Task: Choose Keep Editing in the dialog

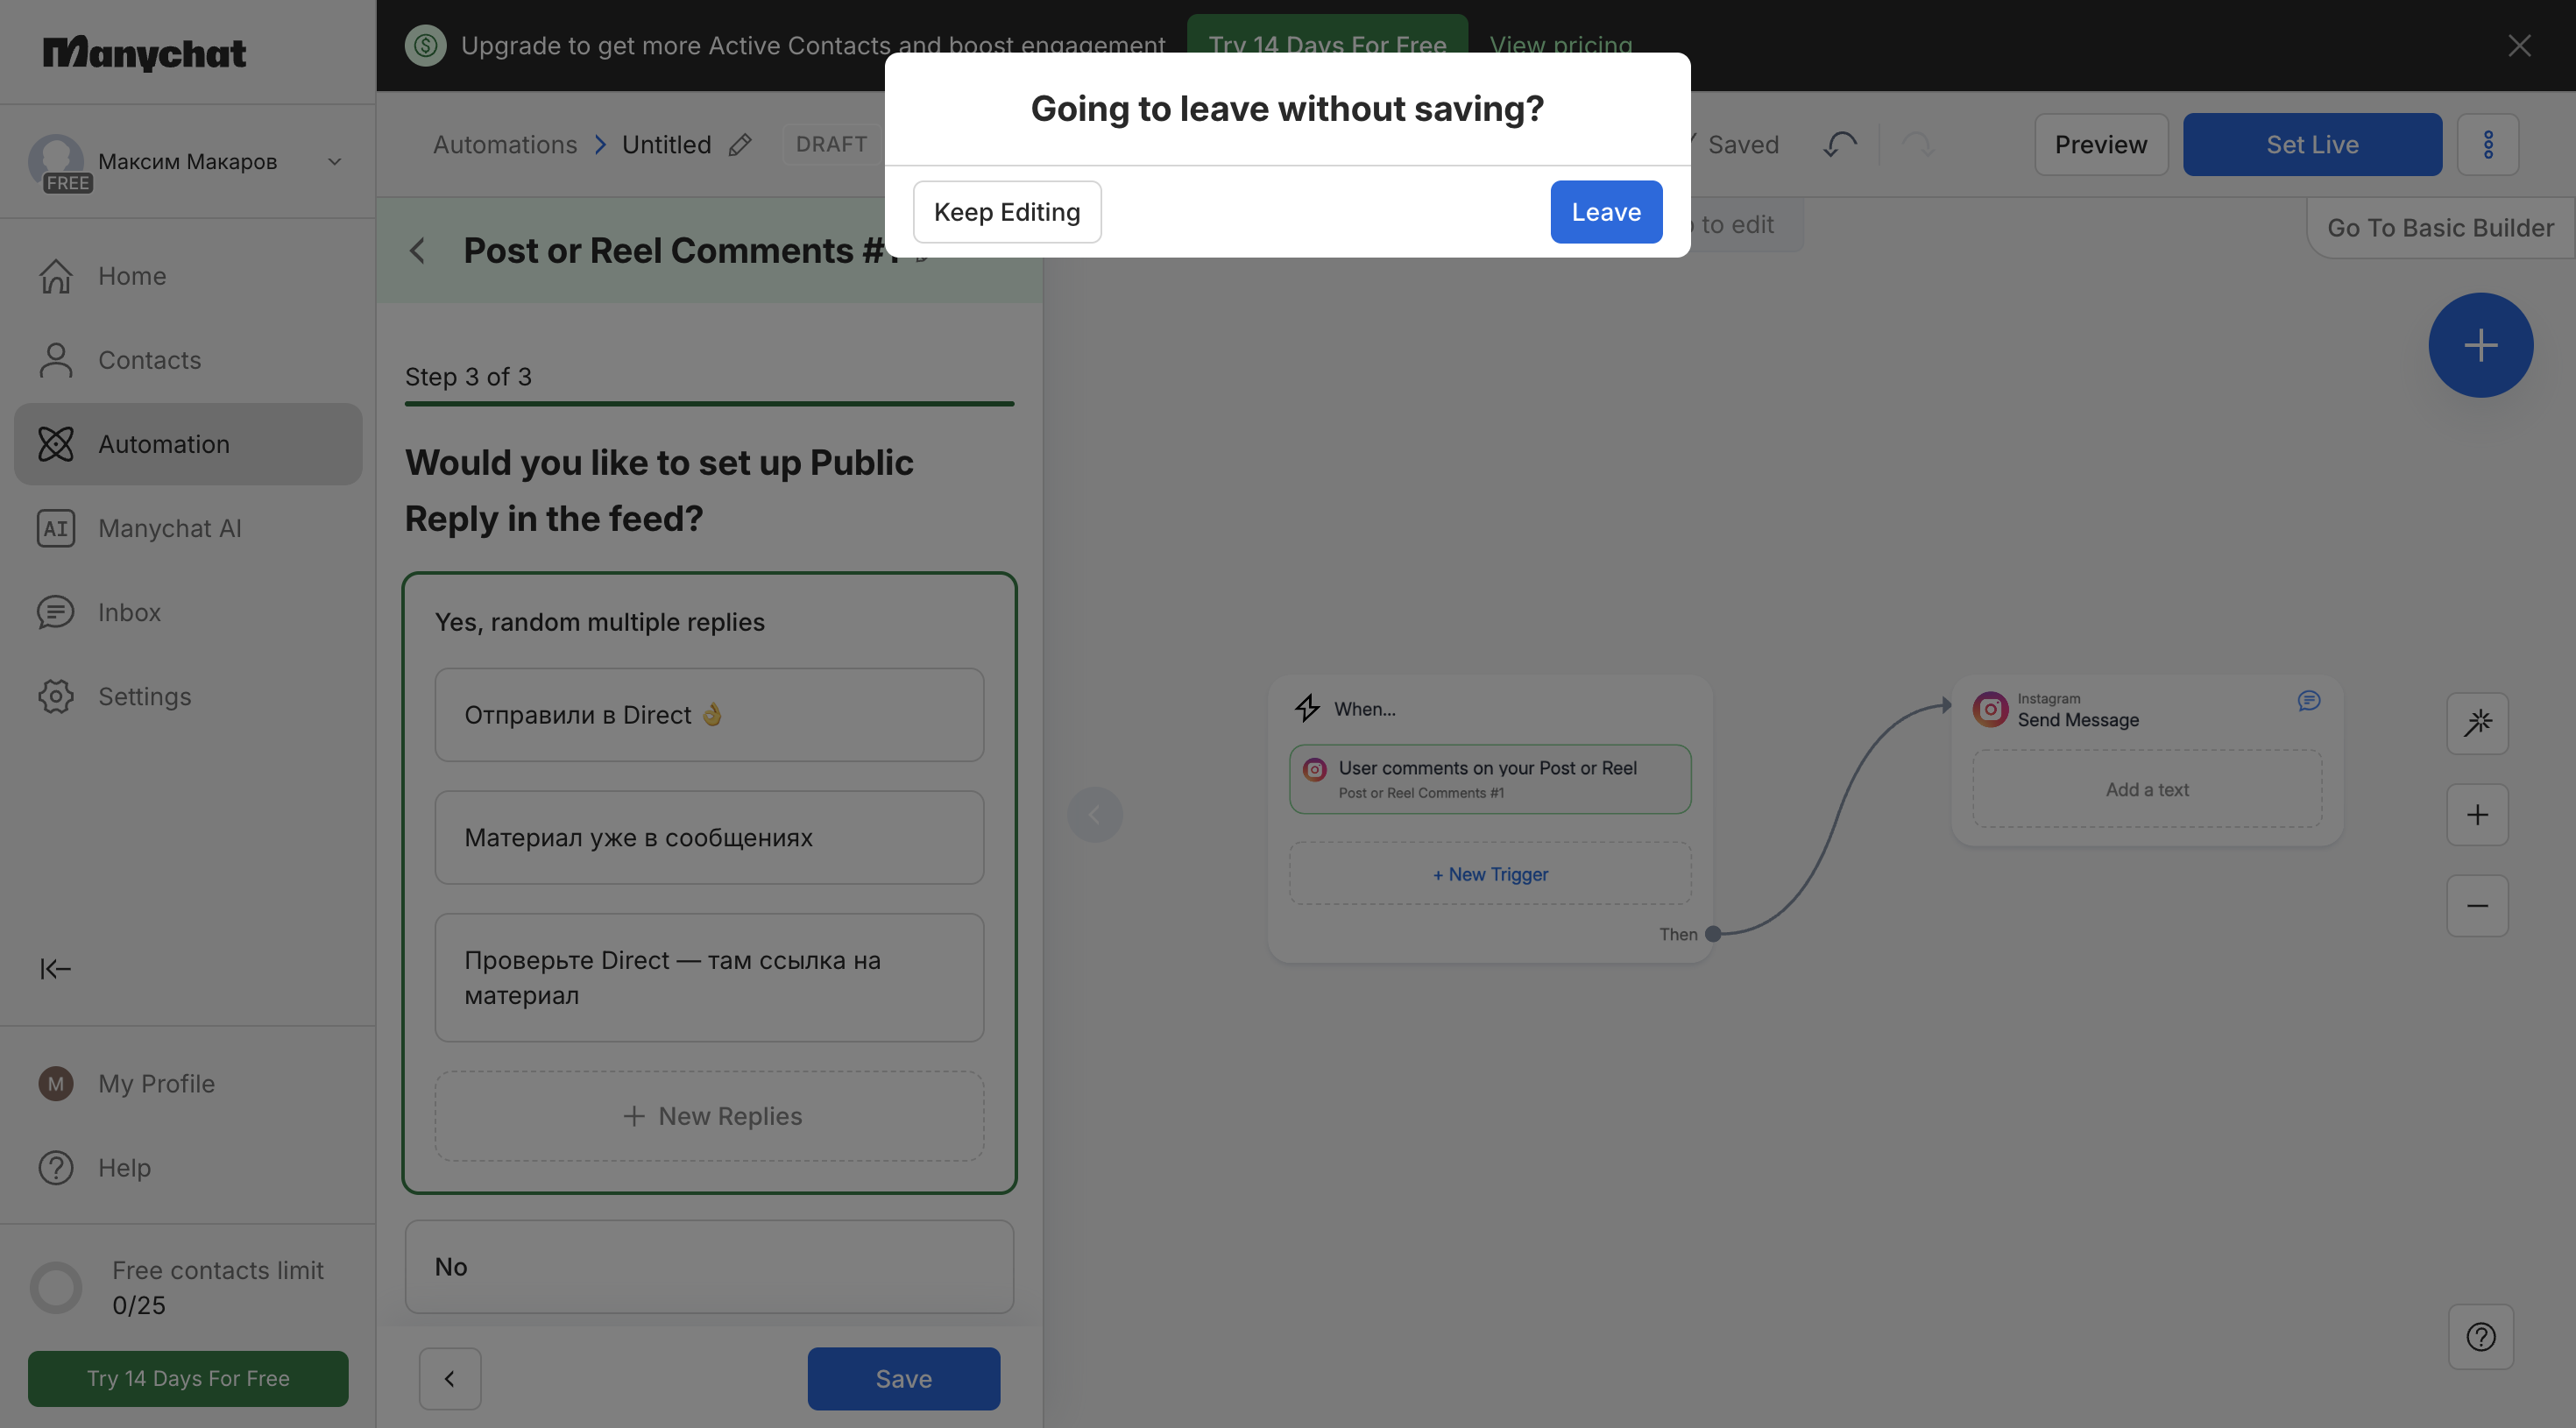Action: [1007, 212]
